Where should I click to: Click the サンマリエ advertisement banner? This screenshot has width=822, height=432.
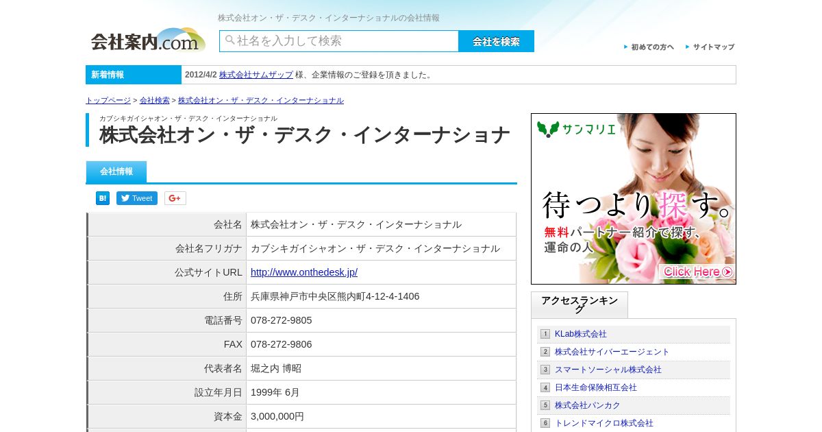(x=634, y=199)
